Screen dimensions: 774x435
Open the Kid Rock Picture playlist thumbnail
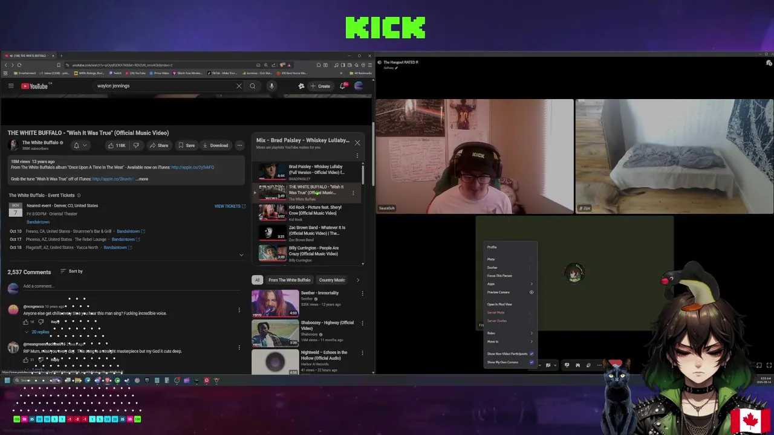272,212
